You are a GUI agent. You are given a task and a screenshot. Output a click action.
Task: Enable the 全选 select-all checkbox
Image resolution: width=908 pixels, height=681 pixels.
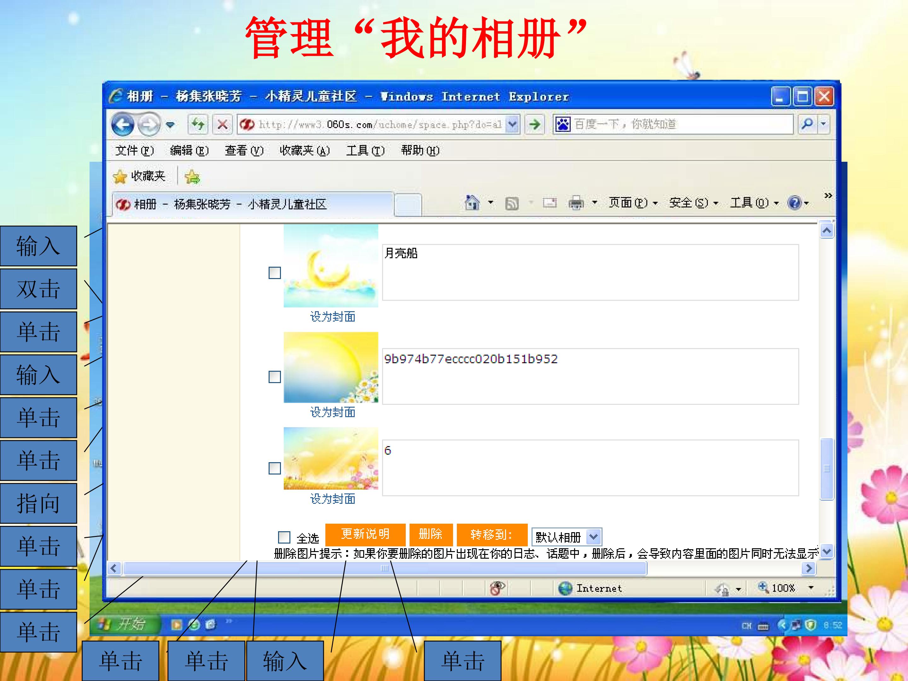point(284,537)
